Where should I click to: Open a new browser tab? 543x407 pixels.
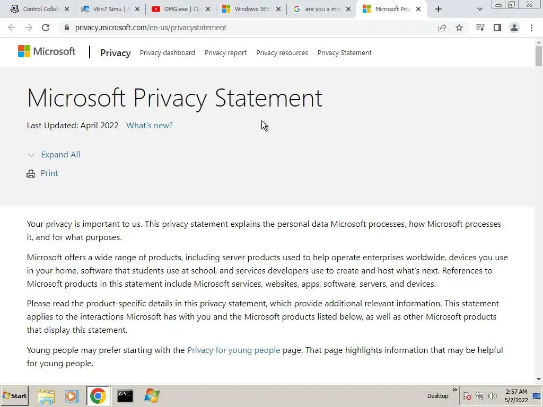pos(438,9)
